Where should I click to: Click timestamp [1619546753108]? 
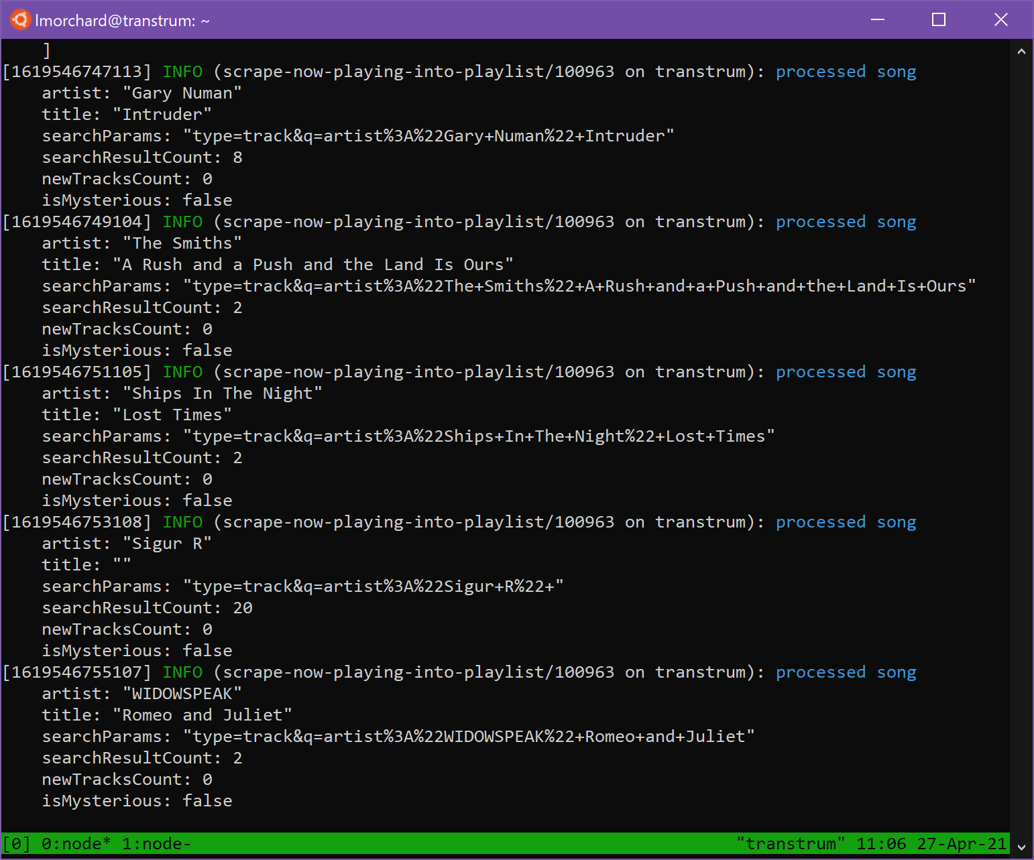[x=77, y=522]
